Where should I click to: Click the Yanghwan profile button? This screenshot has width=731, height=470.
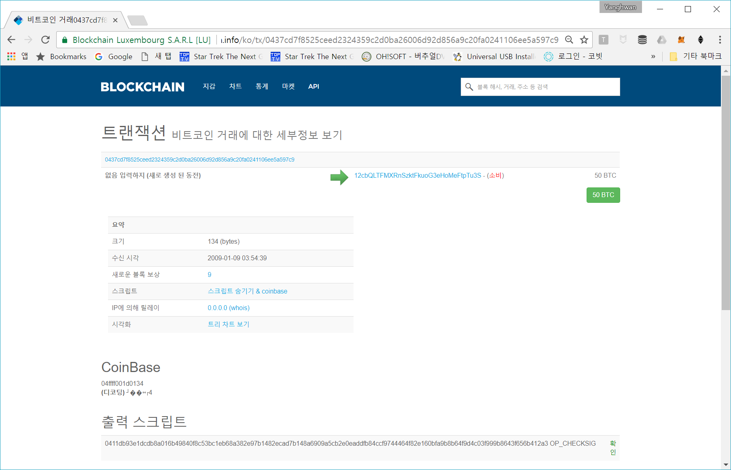click(621, 7)
